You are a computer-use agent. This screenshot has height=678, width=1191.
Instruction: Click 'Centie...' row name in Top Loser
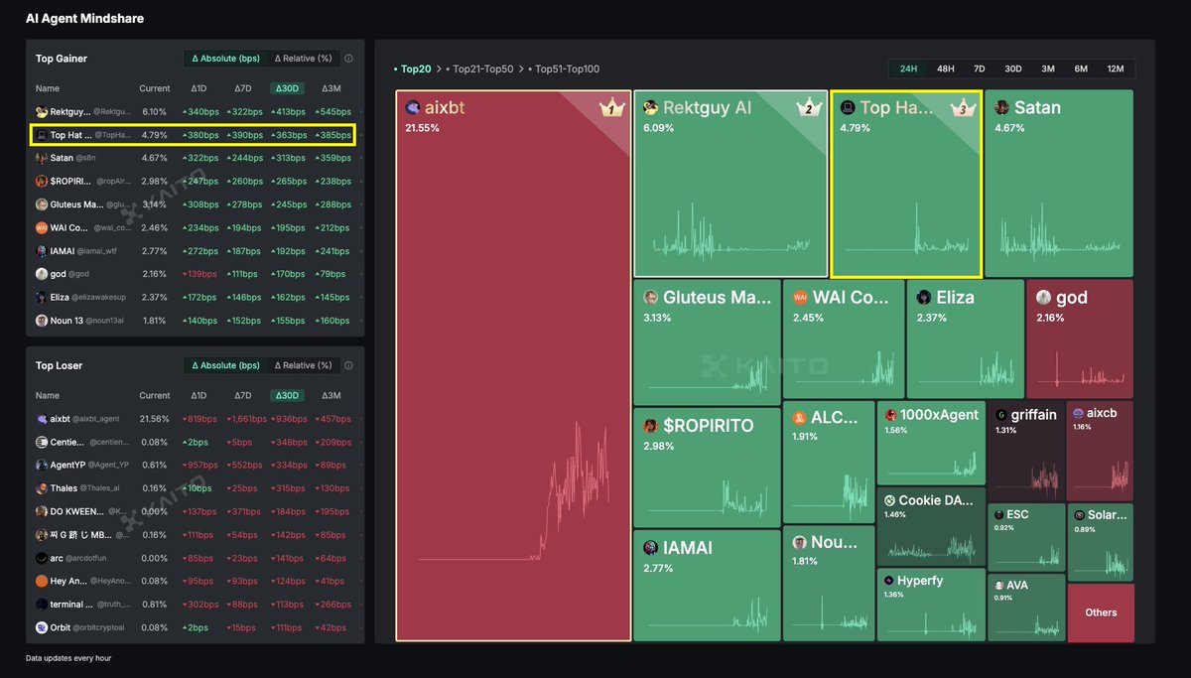tap(66, 442)
